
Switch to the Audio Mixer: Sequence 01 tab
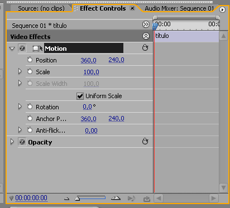coord(179,8)
